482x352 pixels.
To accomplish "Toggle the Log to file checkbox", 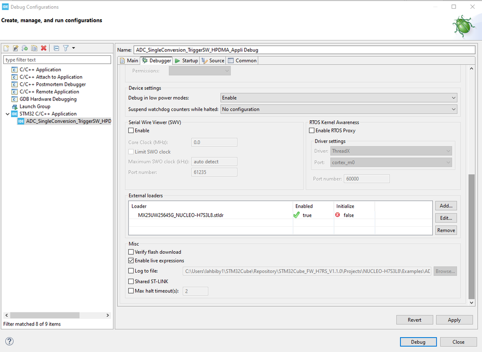I will [x=131, y=271].
